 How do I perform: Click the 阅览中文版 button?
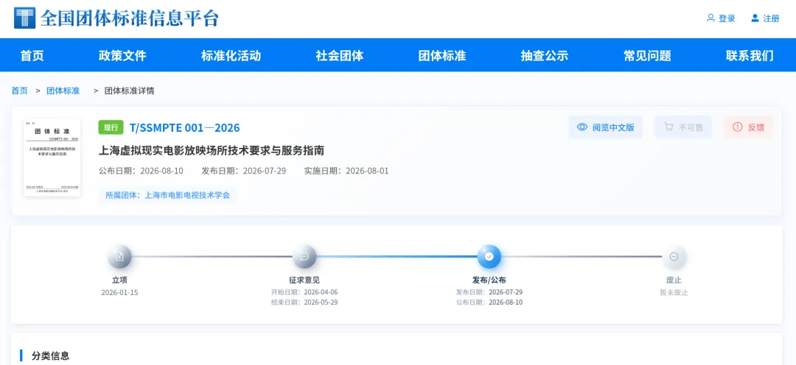[606, 127]
